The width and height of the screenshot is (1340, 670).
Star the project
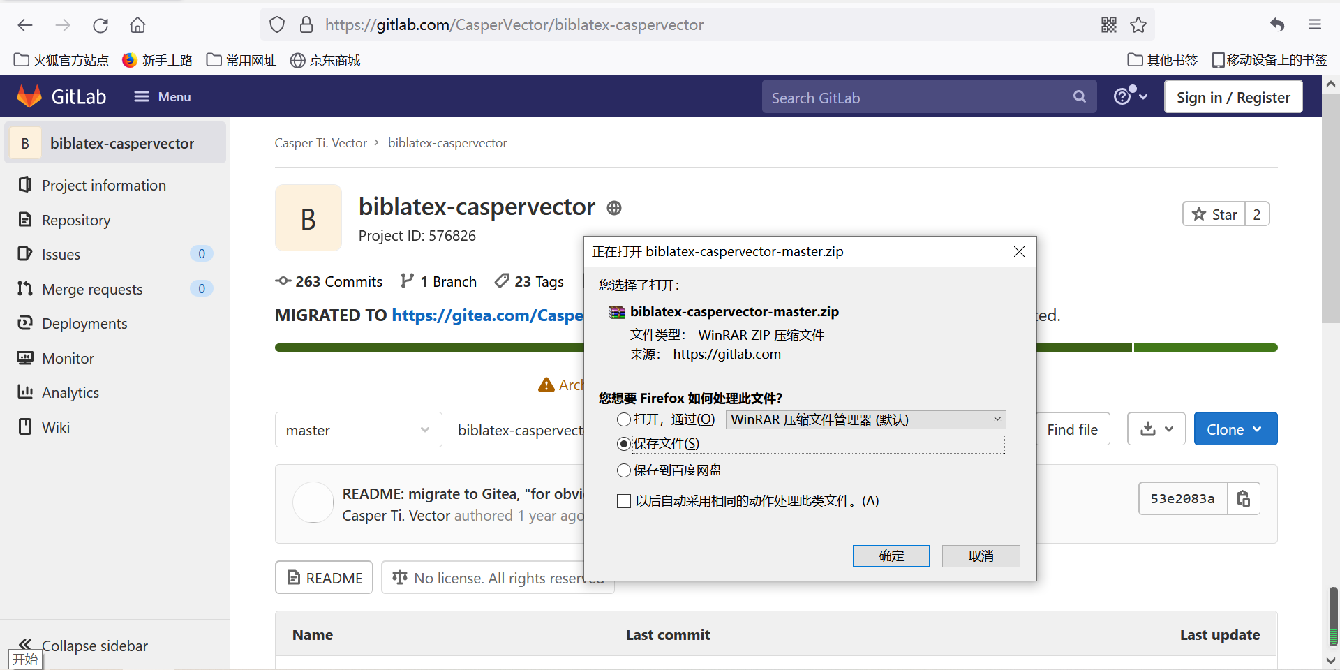tap(1214, 214)
